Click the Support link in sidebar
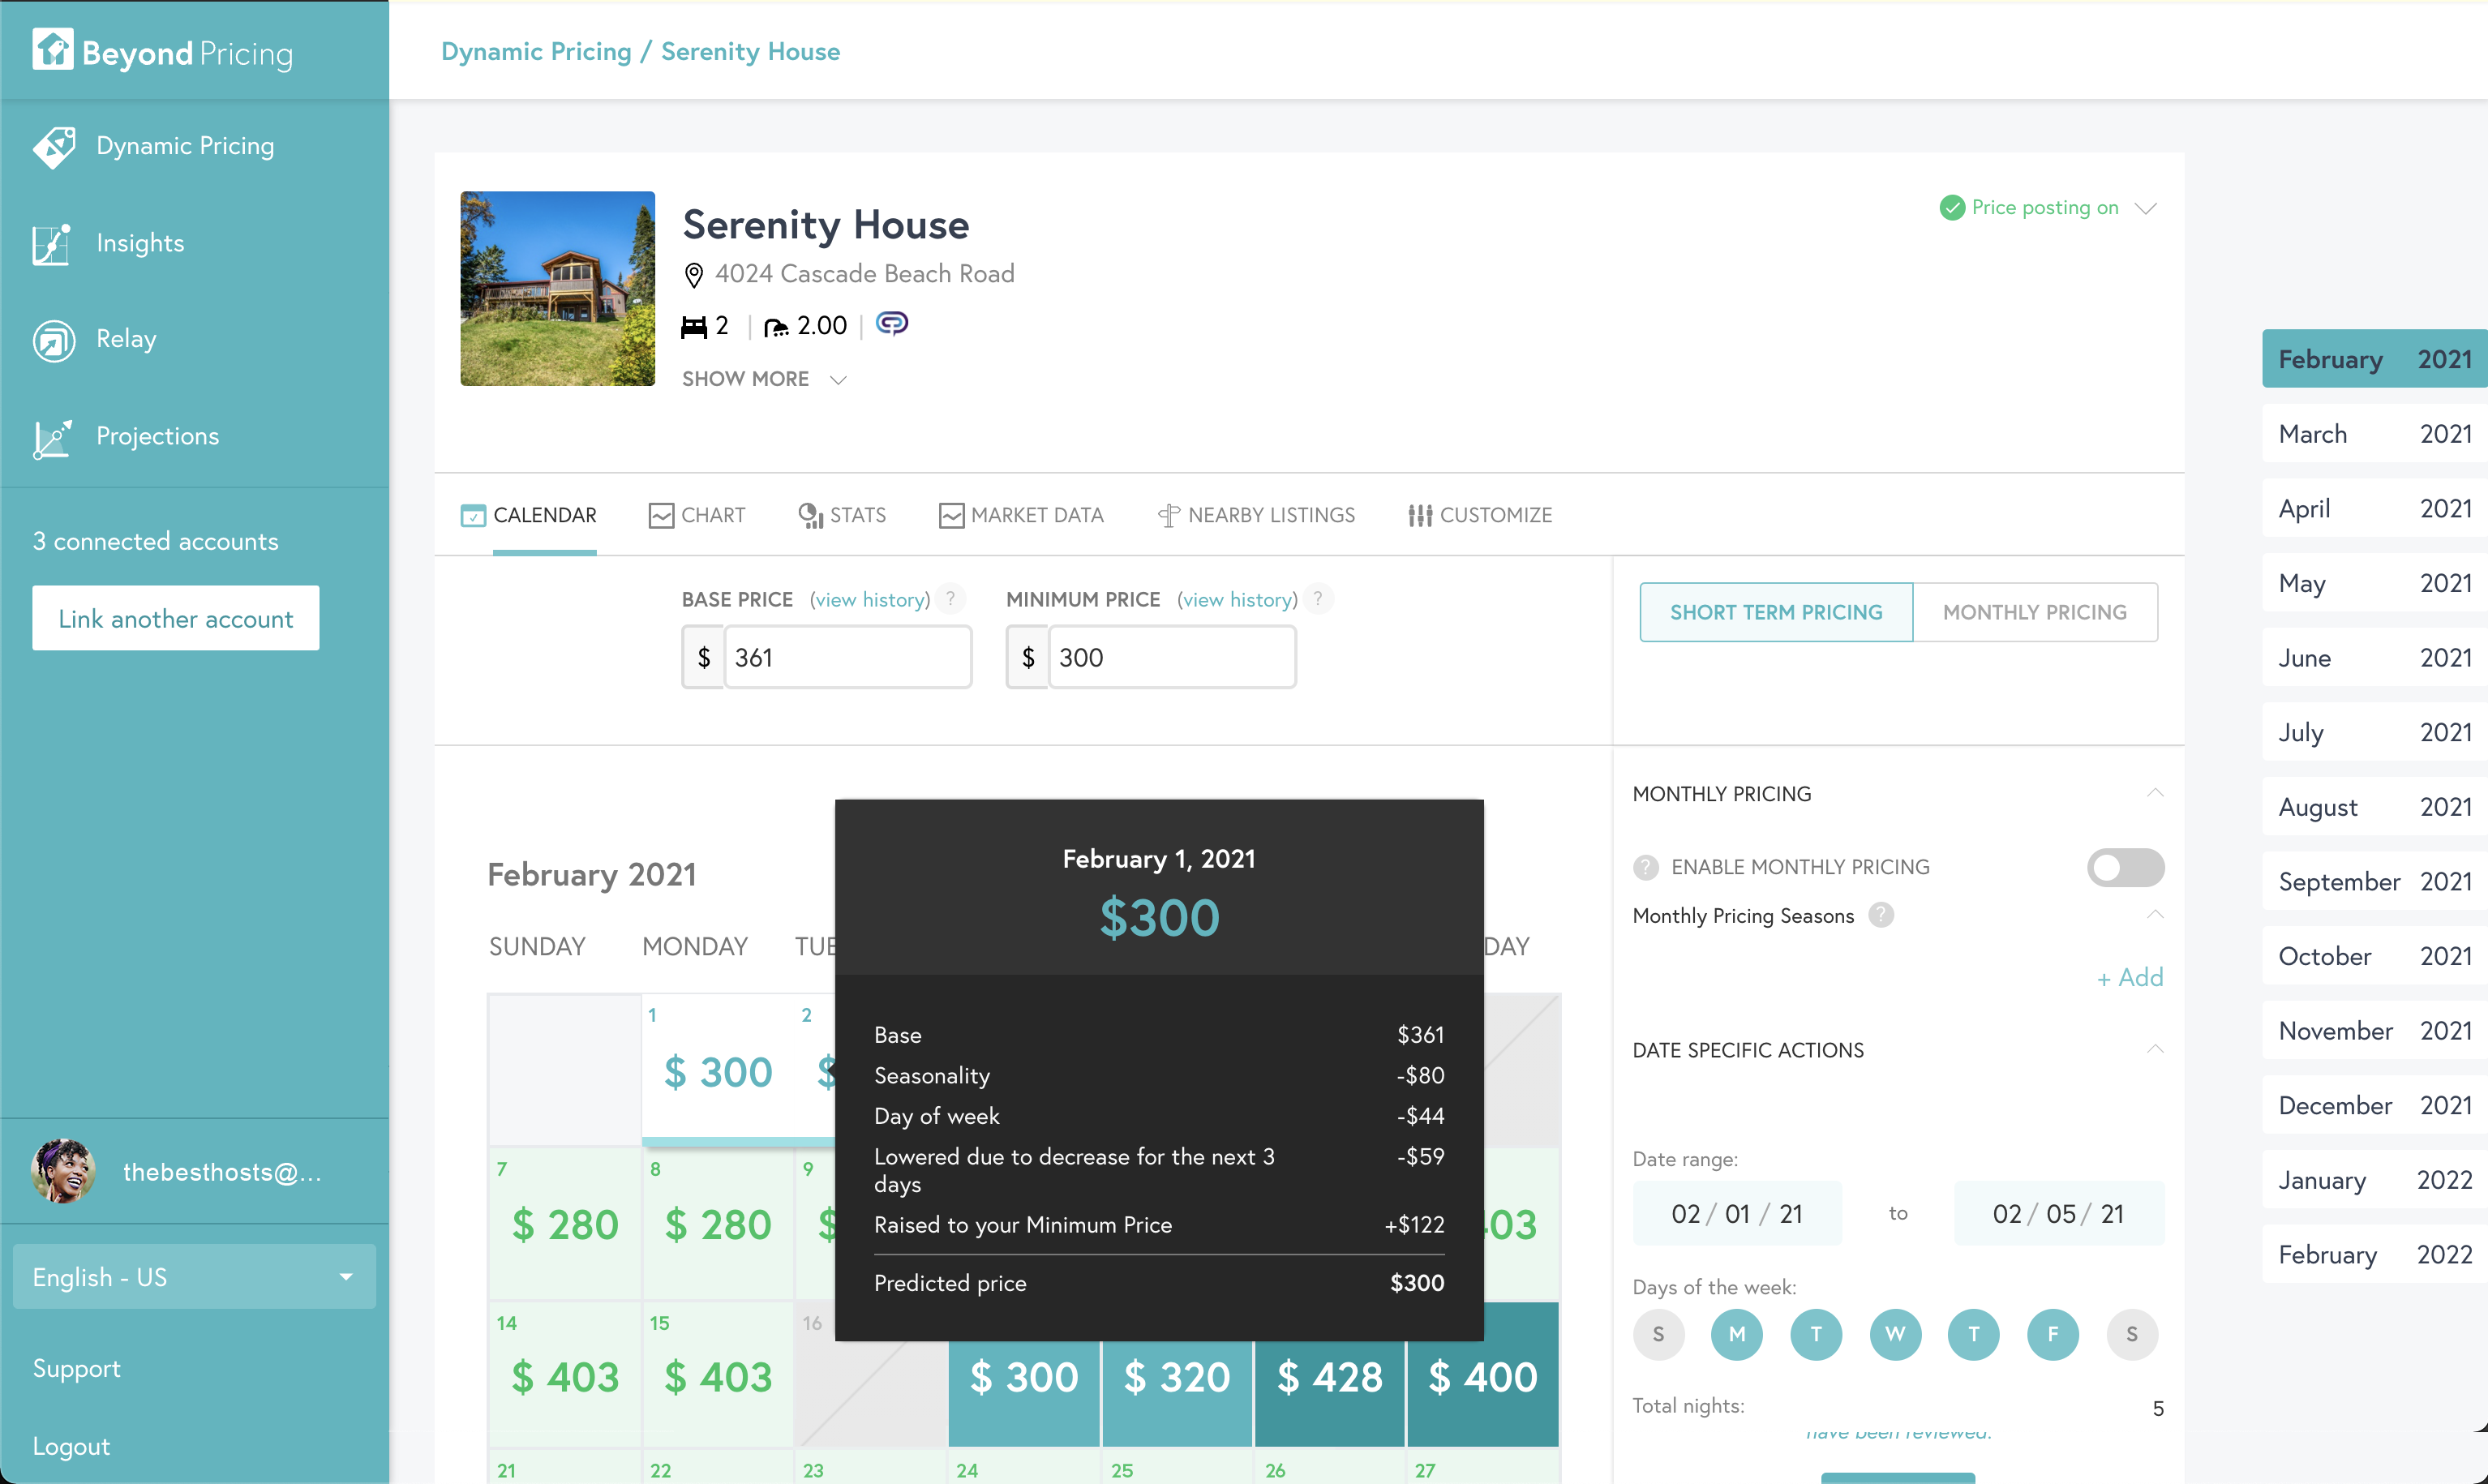The width and height of the screenshot is (2488, 1484). click(x=76, y=1368)
